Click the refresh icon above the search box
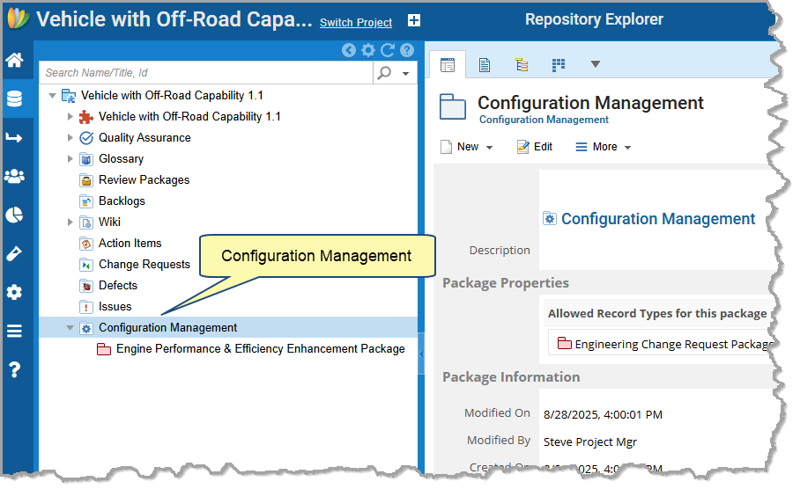800x496 pixels. pyautogui.click(x=388, y=51)
